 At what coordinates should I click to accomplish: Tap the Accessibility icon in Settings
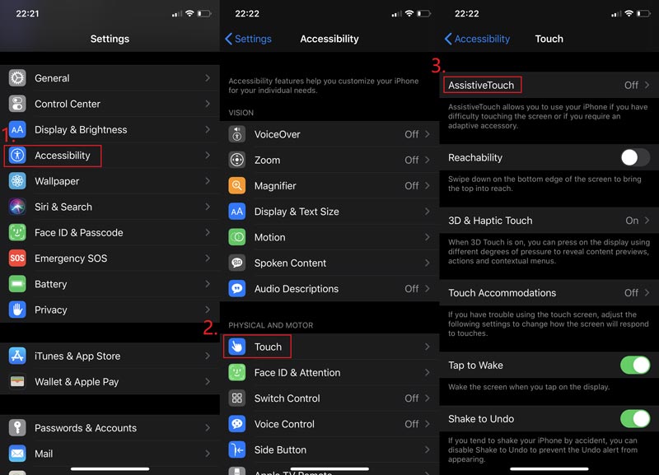(x=17, y=156)
